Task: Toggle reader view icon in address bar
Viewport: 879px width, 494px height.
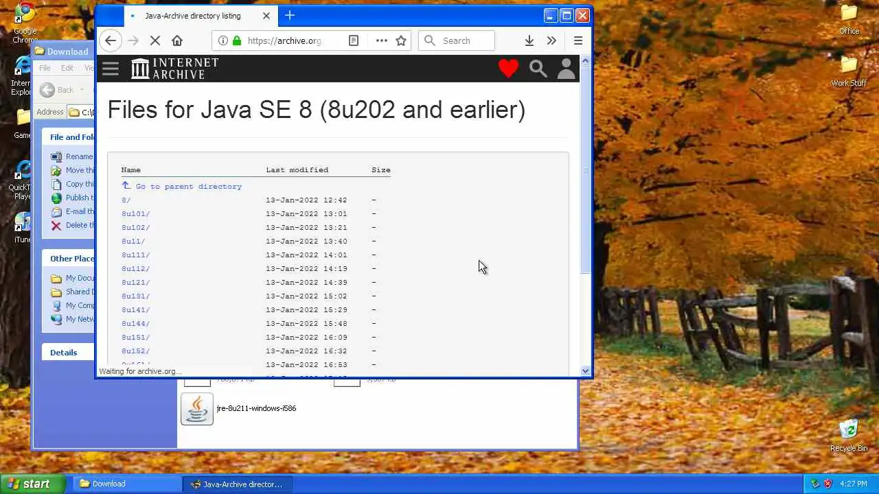Action: [354, 41]
